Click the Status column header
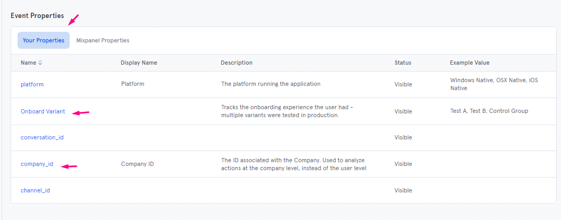Screen dimensions: 561x220 tap(403, 63)
